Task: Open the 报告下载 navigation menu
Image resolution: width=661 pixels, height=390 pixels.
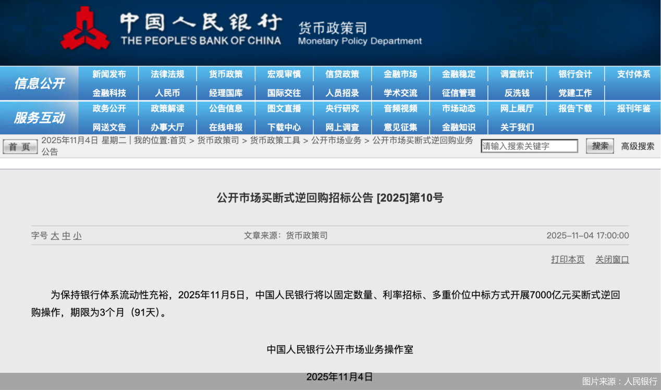Action: point(574,109)
